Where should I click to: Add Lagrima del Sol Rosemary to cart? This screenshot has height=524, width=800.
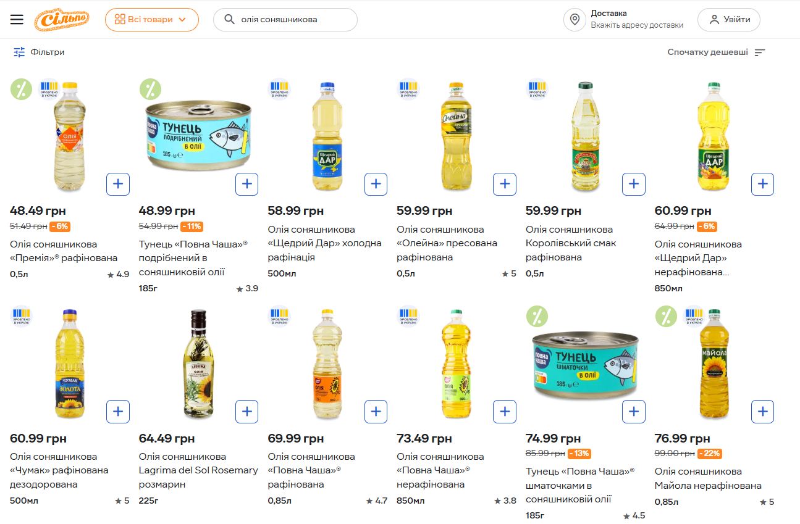[x=247, y=412]
